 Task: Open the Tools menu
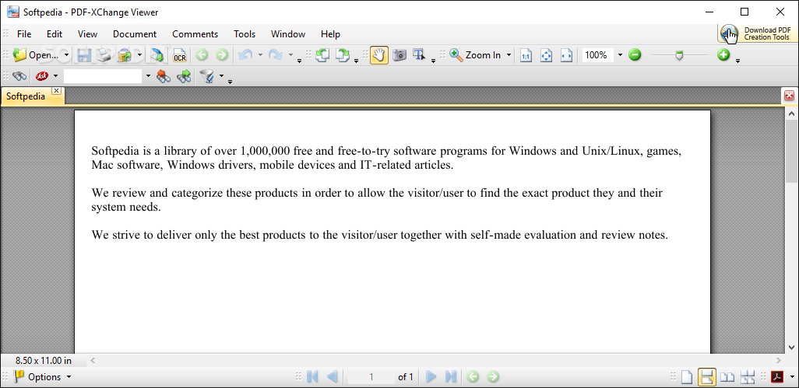pyautogui.click(x=245, y=34)
